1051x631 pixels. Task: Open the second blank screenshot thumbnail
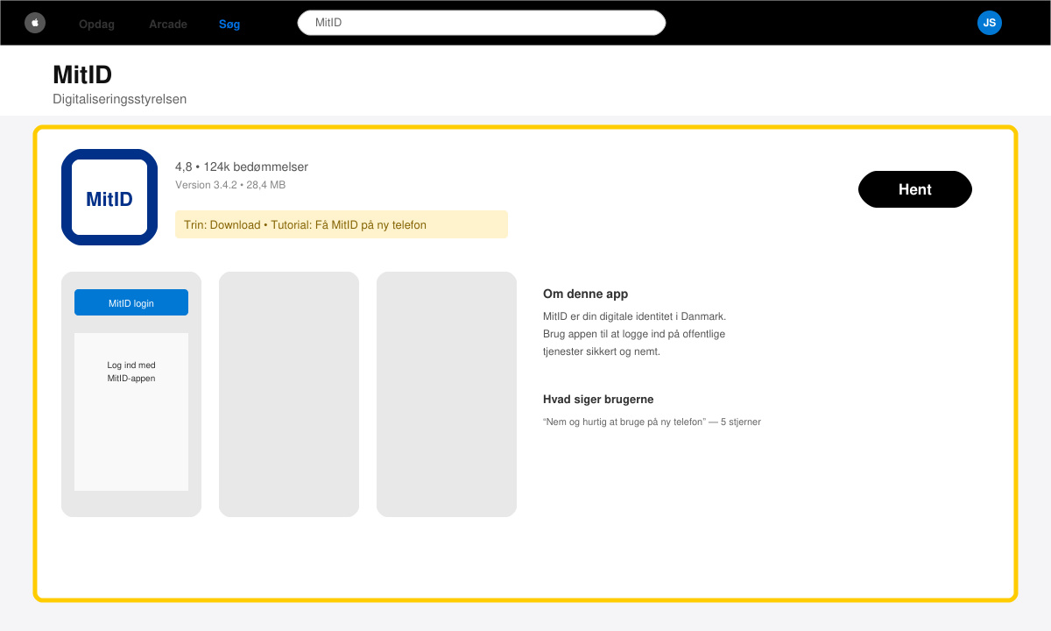coord(289,394)
